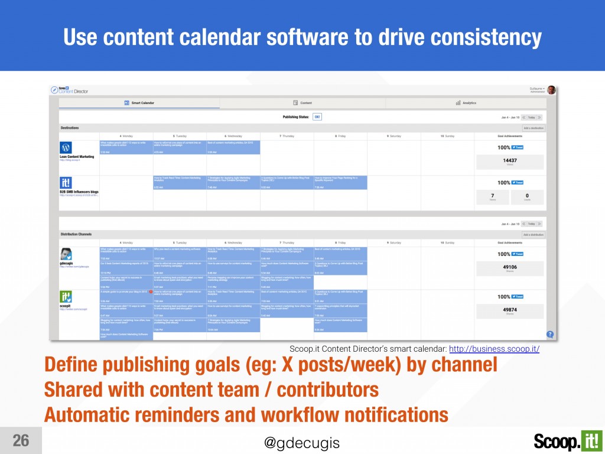
Task: Click the Tweet button in Lean Content Marketing row
Action: point(518,147)
